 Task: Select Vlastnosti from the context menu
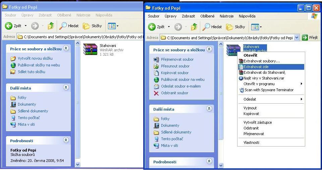coord(251,143)
